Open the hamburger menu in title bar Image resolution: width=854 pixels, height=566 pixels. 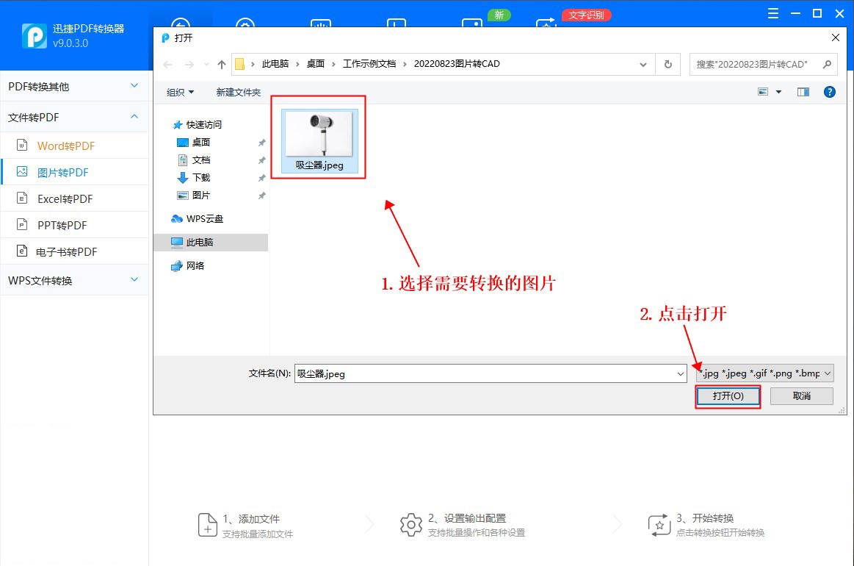(772, 12)
